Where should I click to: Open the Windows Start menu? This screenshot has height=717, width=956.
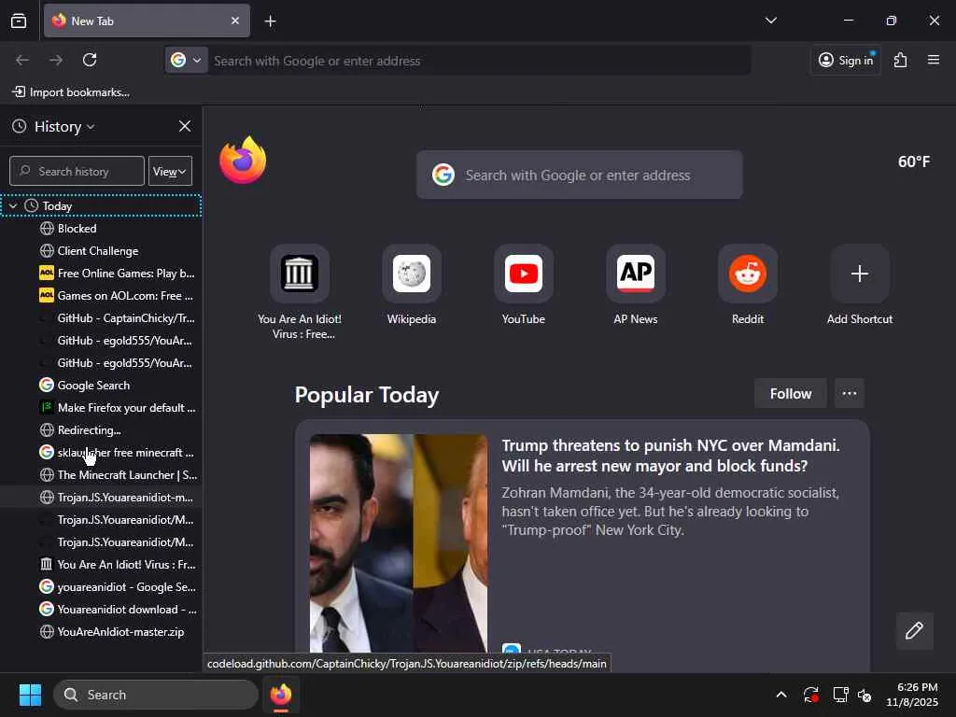coord(30,695)
